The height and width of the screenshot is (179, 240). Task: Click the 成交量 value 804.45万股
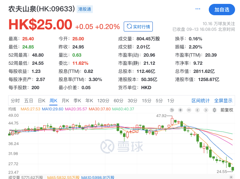(x=148, y=39)
